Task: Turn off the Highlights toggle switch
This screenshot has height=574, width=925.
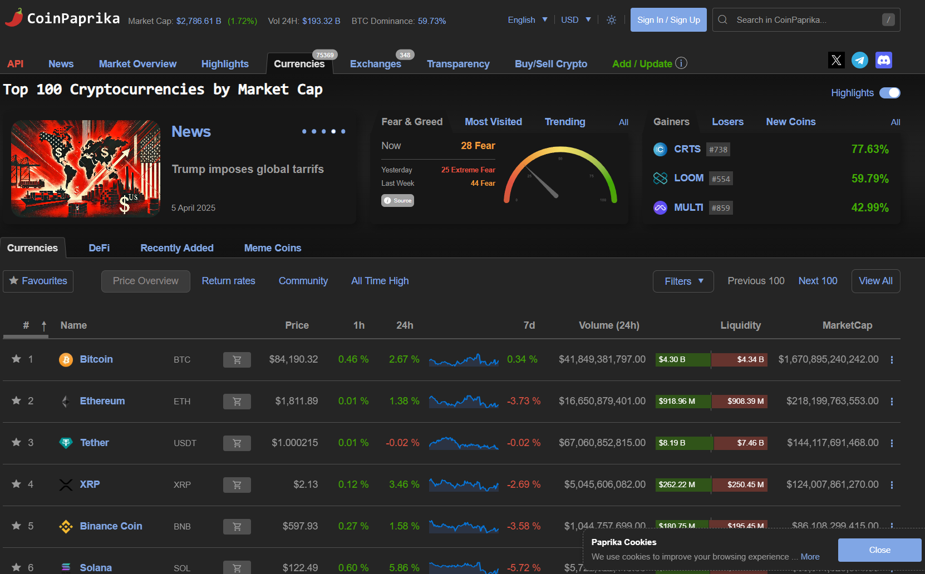Action: (890, 93)
